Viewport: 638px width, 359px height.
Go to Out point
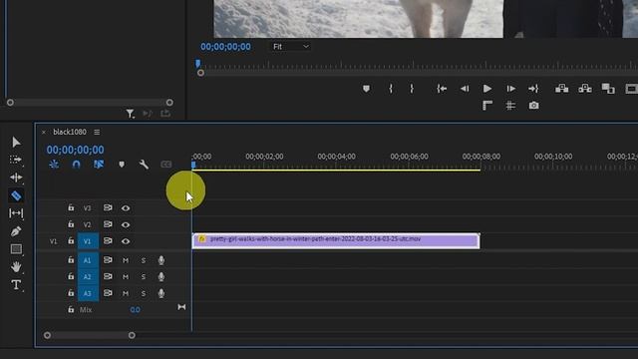click(x=533, y=89)
